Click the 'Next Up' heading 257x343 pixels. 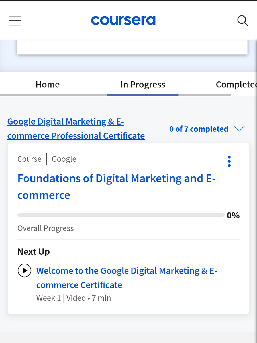point(34,252)
